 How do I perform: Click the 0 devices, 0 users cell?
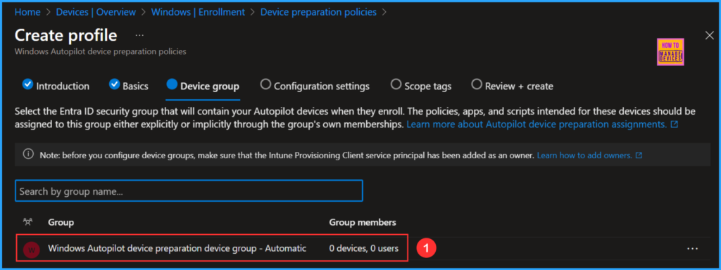pos(364,248)
